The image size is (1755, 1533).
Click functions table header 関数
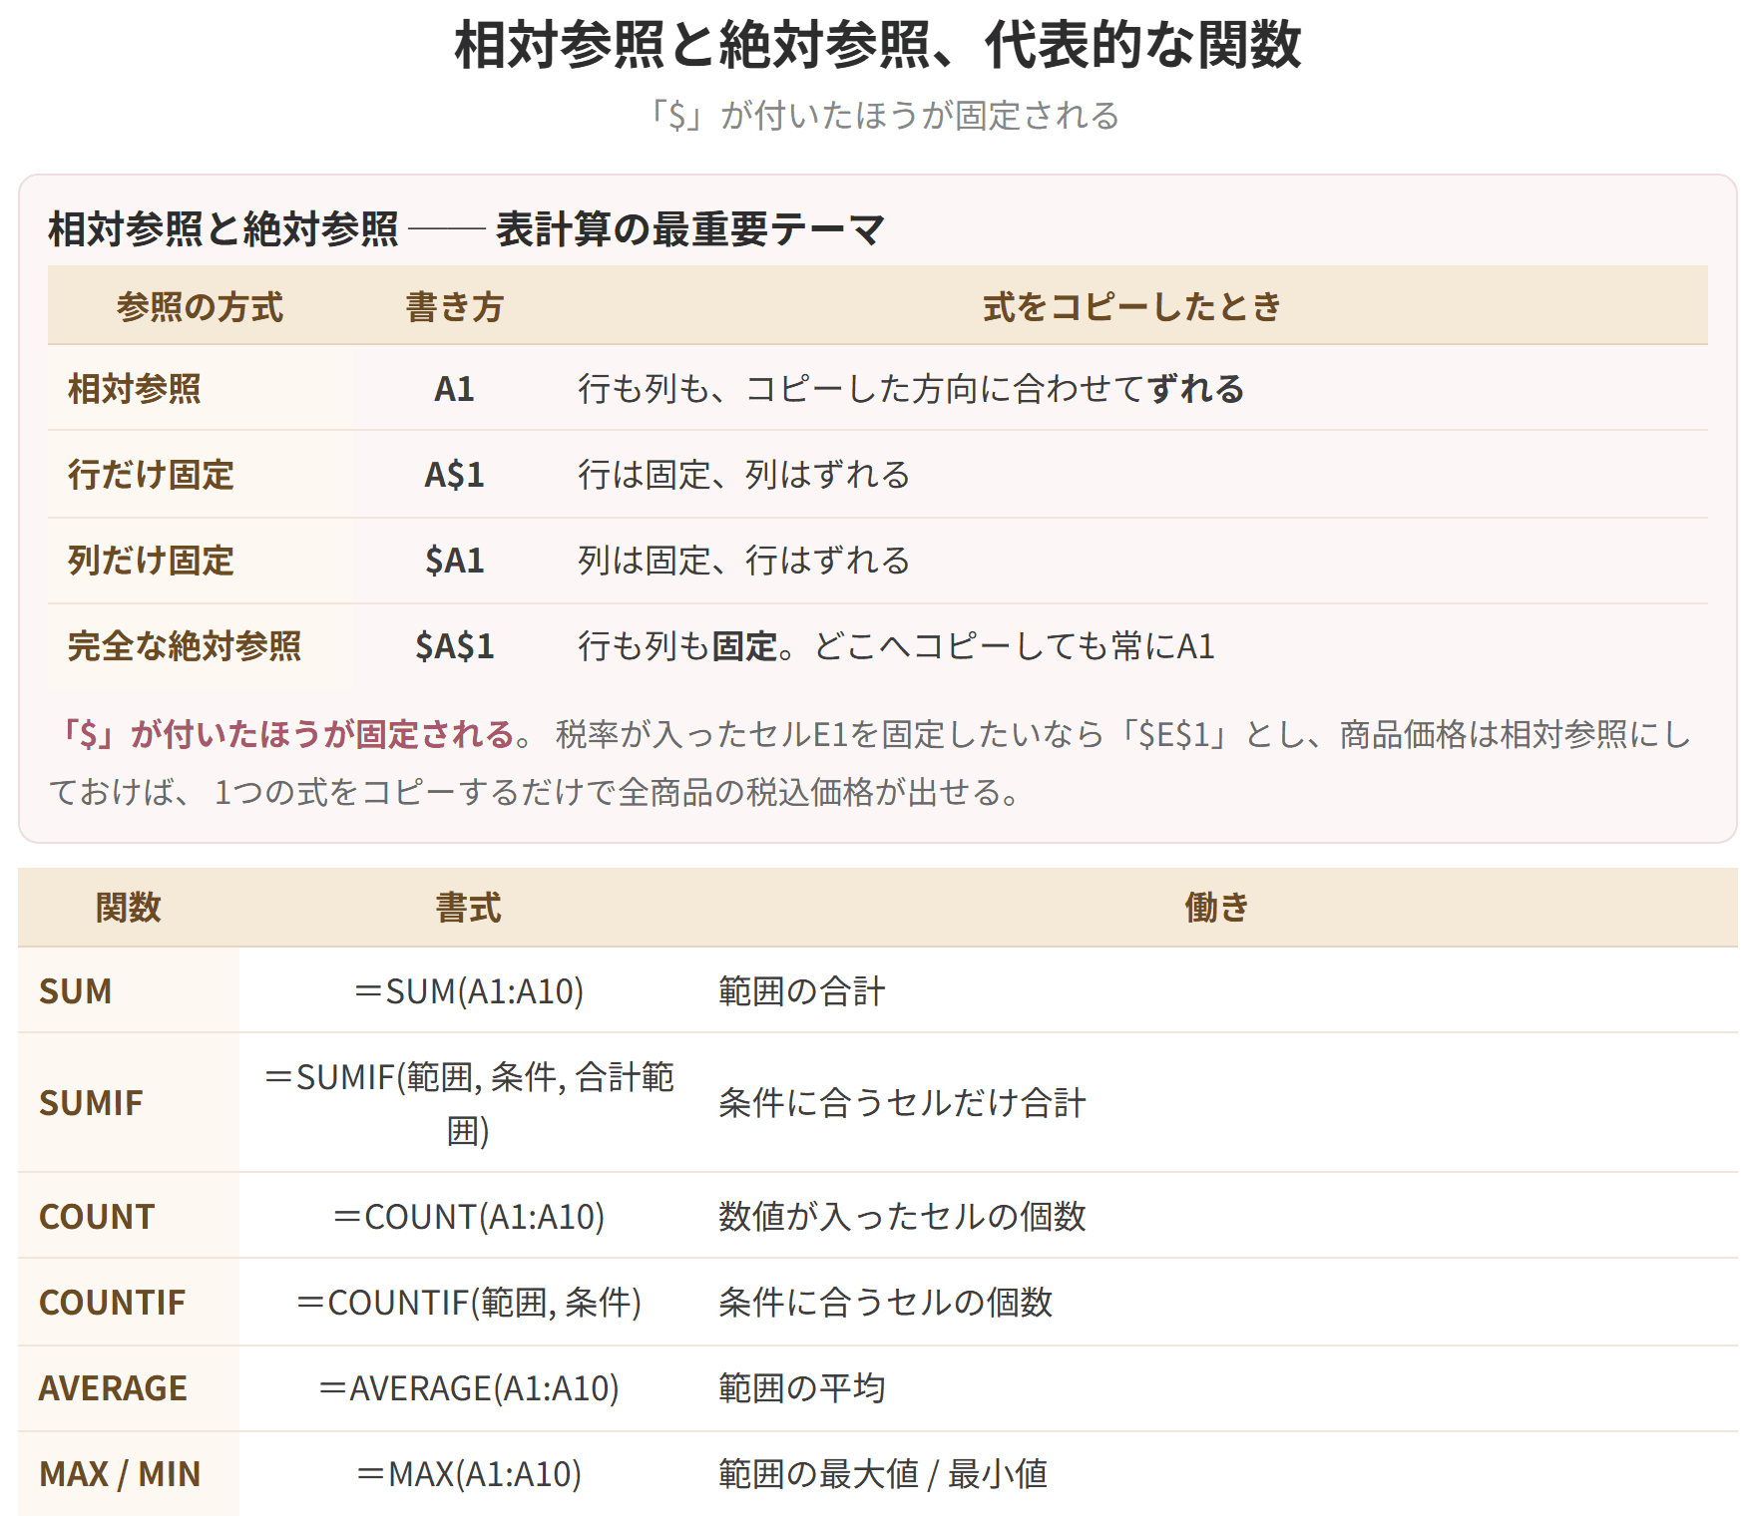click(129, 908)
